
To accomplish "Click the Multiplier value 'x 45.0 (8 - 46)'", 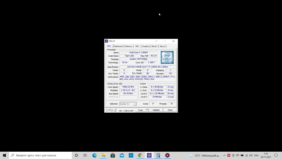I will point(128,90).
